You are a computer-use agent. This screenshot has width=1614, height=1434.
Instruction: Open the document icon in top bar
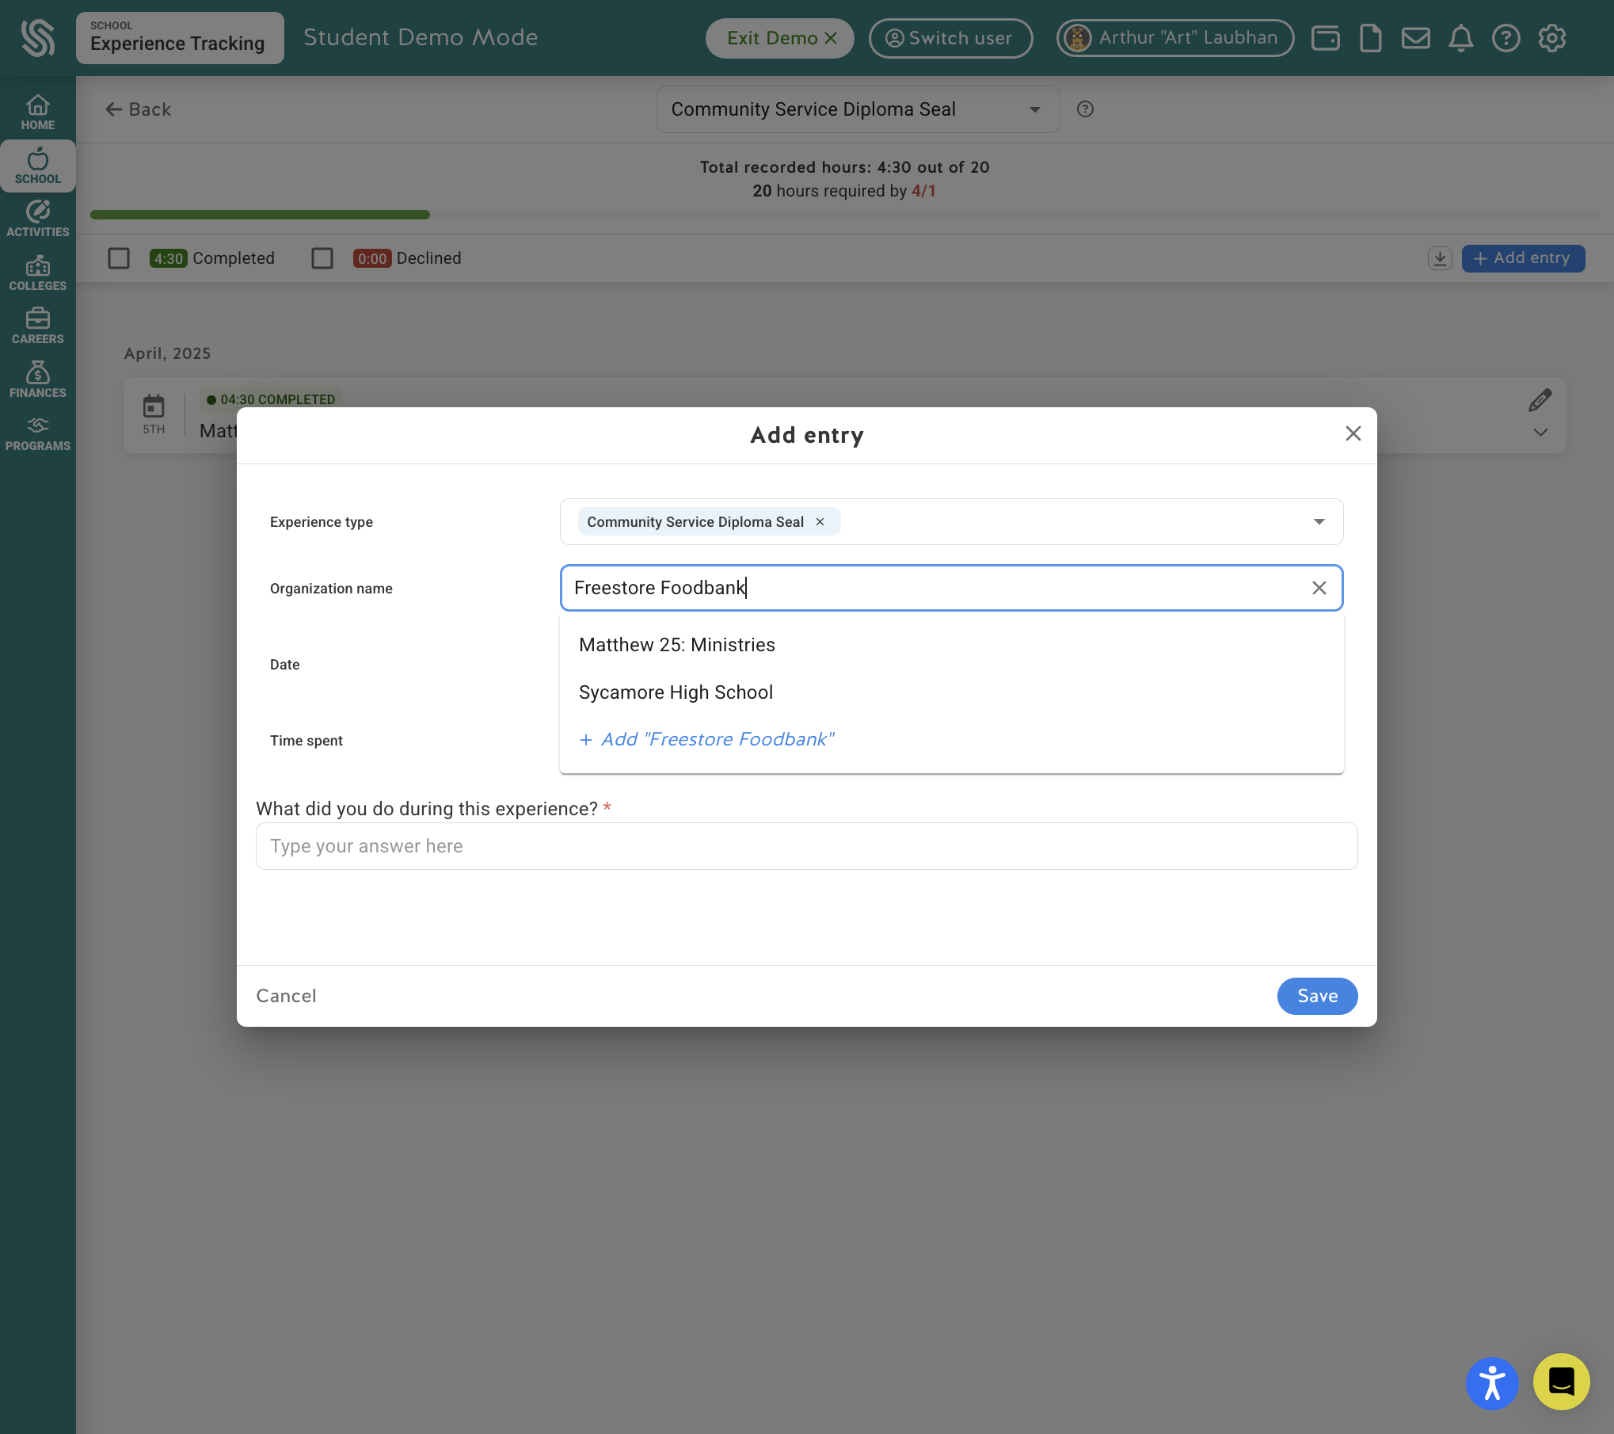(1370, 38)
